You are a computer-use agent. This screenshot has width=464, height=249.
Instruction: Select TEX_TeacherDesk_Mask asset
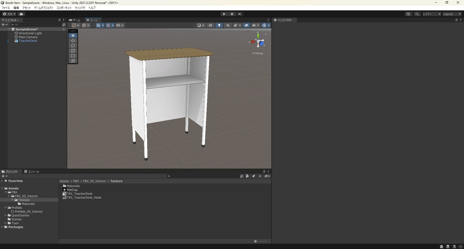coord(84,197)
